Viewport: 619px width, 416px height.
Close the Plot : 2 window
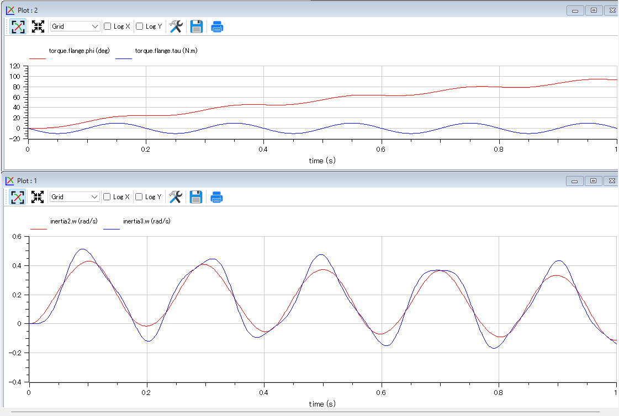[612, 10]
